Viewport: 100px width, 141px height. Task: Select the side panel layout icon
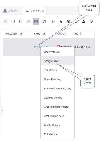(x=28, y=21)
